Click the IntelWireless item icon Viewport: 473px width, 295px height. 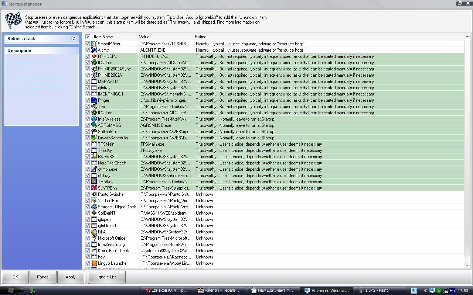click(x=94, y=119)
